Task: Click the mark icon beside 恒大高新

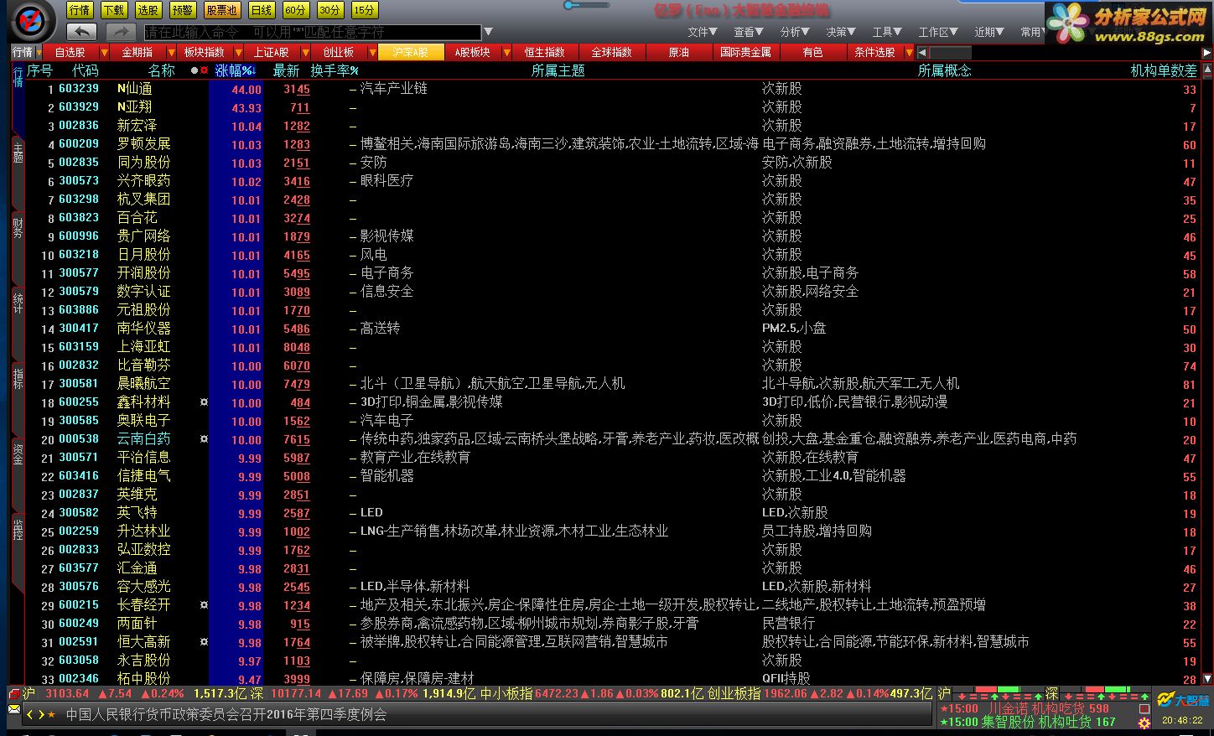Action: 204,642
